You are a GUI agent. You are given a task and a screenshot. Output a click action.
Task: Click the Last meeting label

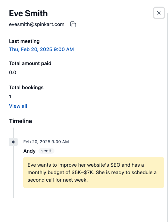pos(24,41)
